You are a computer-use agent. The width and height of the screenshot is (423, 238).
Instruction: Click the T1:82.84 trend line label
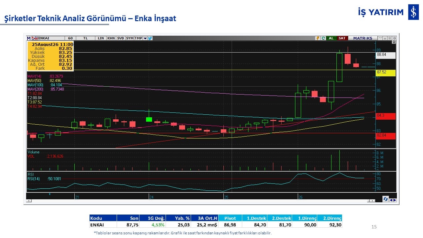coord(34,94)
